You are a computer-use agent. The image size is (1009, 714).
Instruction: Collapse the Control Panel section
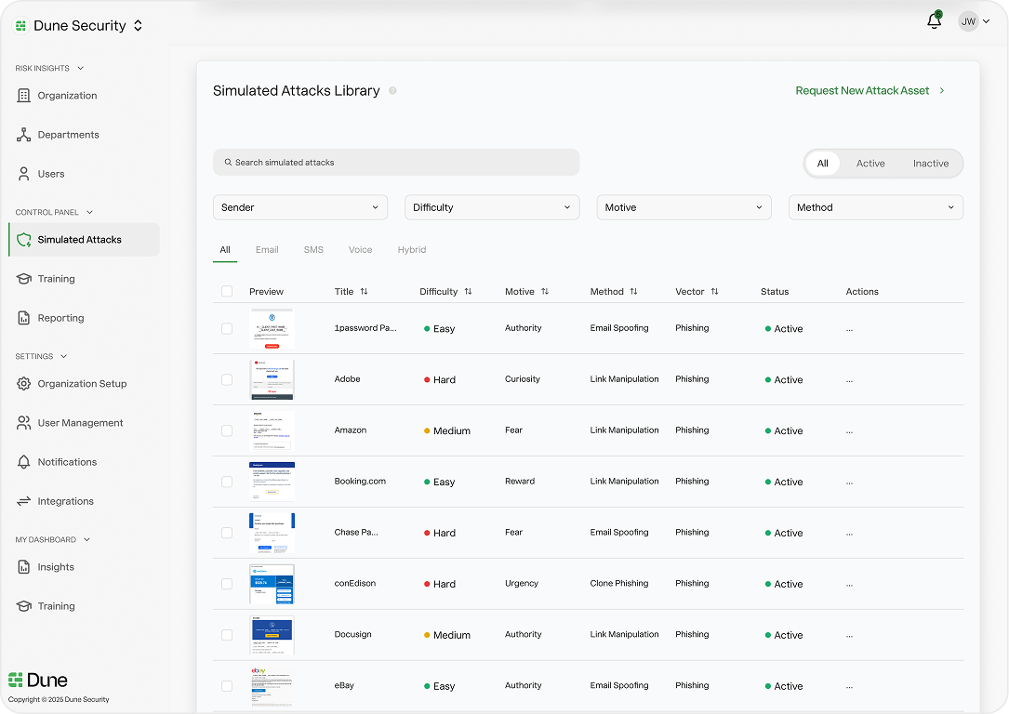(x=89, y=212)
